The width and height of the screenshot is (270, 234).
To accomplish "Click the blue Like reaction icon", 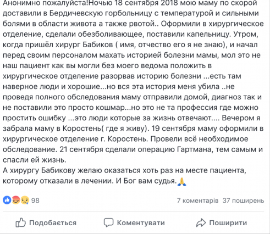I will 7,200.
